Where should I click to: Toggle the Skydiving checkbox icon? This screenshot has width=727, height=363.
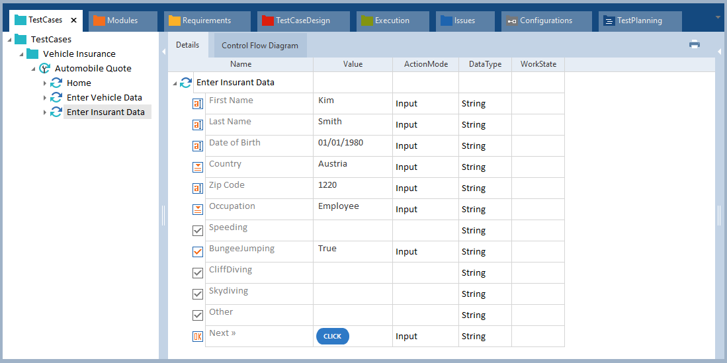[197, 294]
